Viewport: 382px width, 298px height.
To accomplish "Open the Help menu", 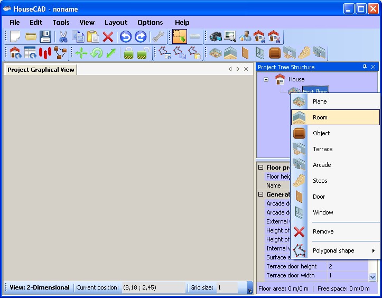I will tap(182, 22).
